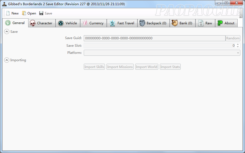Viewport: 245px width, 153px height.
Task: Minimize the Save Editor window
Action: tap(219, 3)
